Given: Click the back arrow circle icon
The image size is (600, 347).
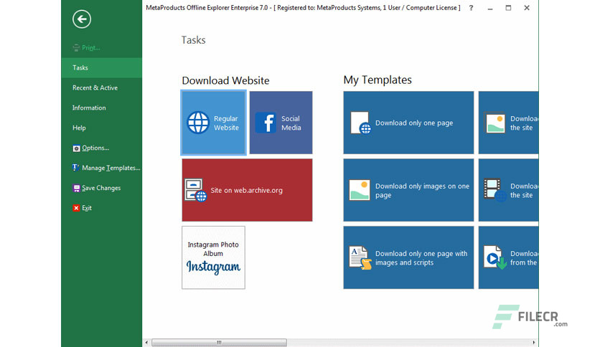Looking at the screenshot, I should click(x=82, y=19).
